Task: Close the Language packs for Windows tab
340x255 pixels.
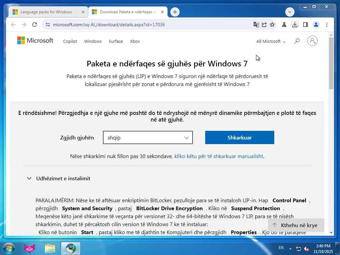Action: coord(83,12)
